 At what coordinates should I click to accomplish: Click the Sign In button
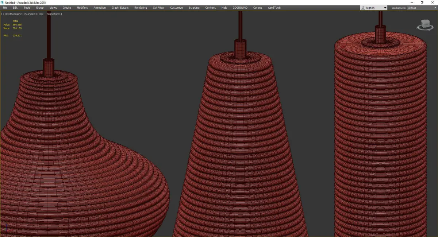tap(374, 8)
